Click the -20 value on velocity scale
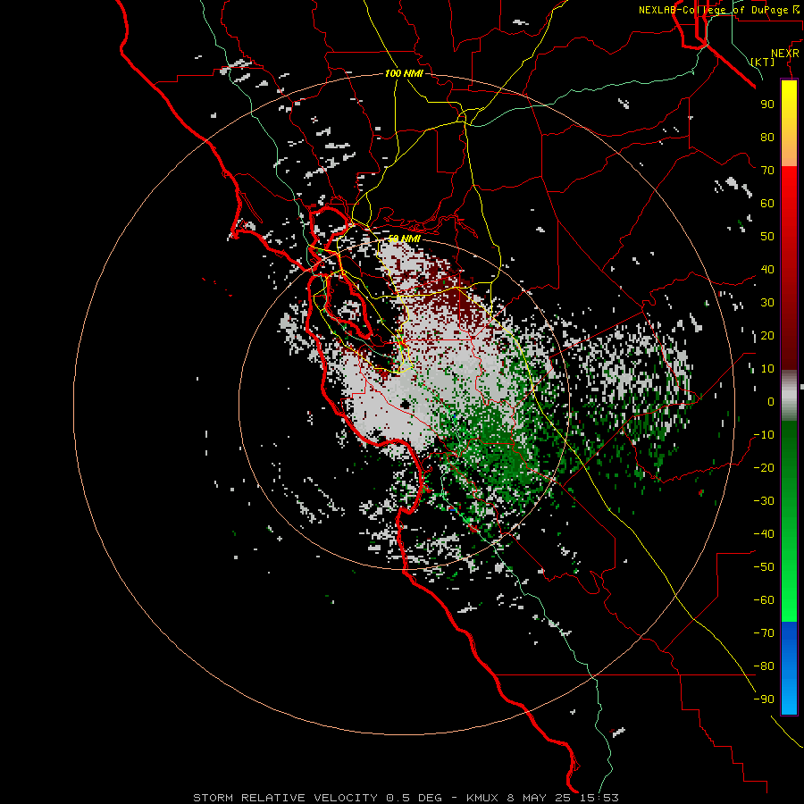The width and height of the screenshot is (804, 804). tap(764, 468)
